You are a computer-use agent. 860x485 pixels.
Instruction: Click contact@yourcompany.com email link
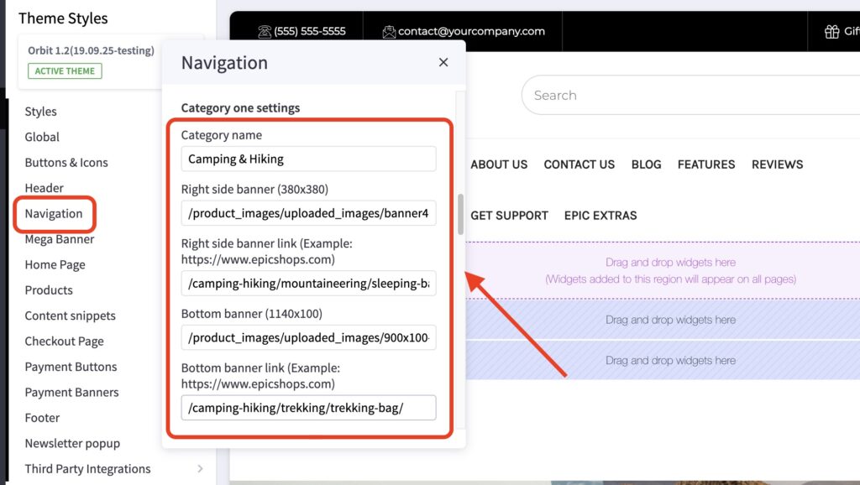click(x=471, y=31)
